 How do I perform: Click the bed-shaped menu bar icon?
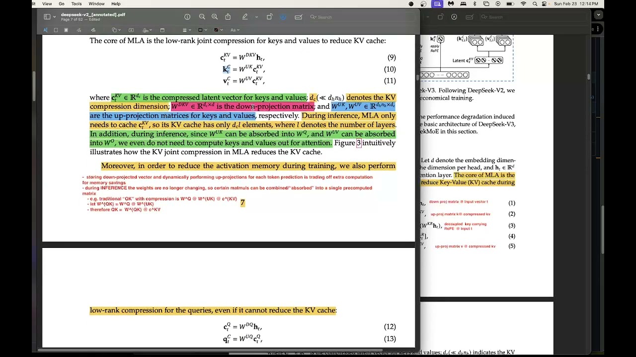coord(463,4)
